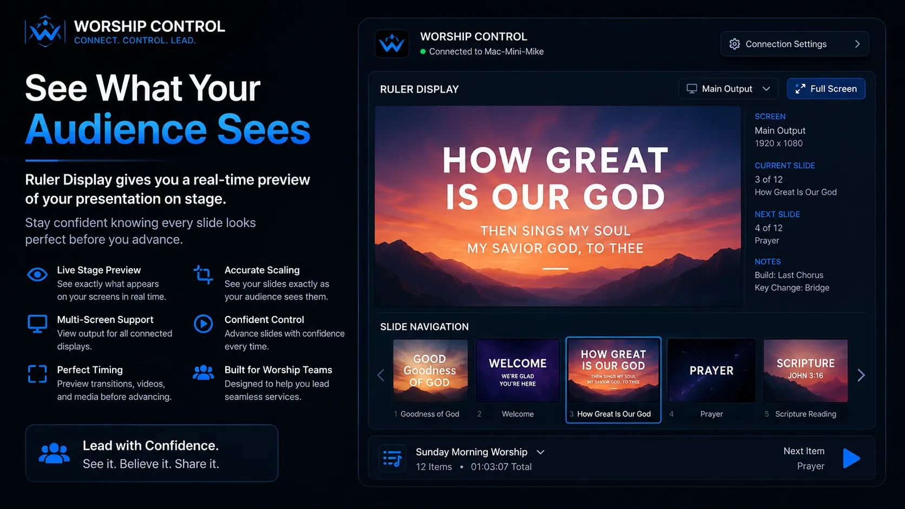Click the monitor icon in Main Output selector
Viewport: 905px width, 509px height.
pos(692,89)
